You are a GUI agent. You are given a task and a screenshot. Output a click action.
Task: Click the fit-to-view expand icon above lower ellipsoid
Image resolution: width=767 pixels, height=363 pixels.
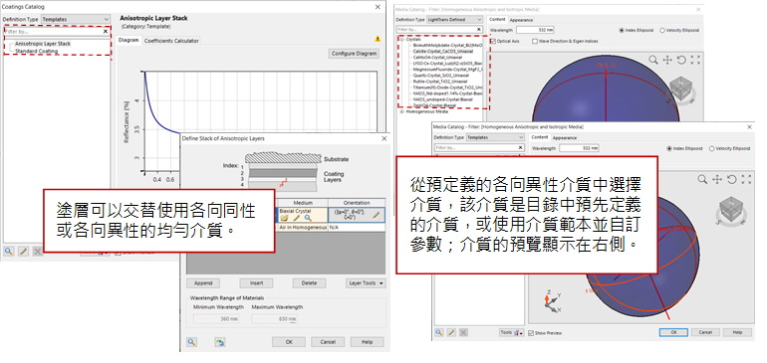click(x=746, y=179)
